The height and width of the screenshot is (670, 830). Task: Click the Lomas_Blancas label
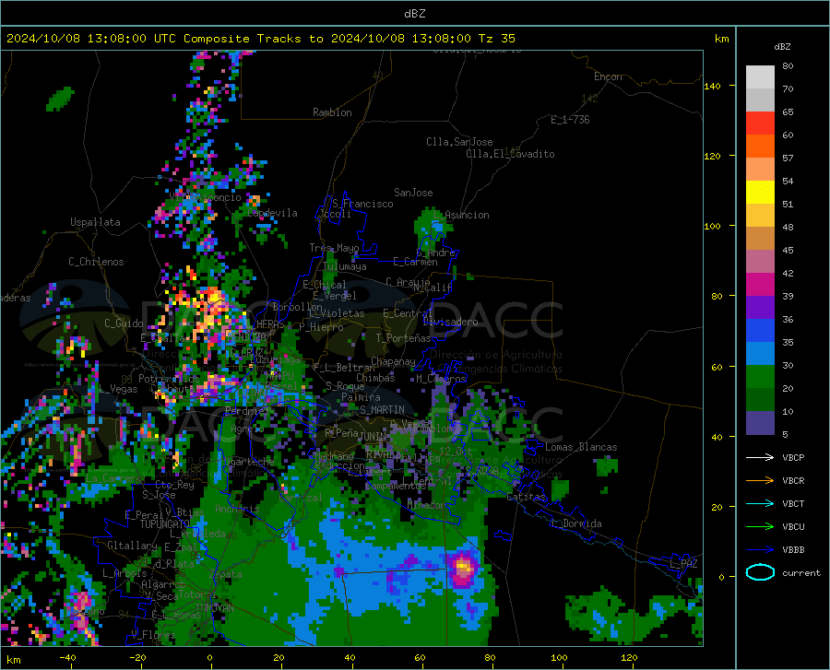581,447
